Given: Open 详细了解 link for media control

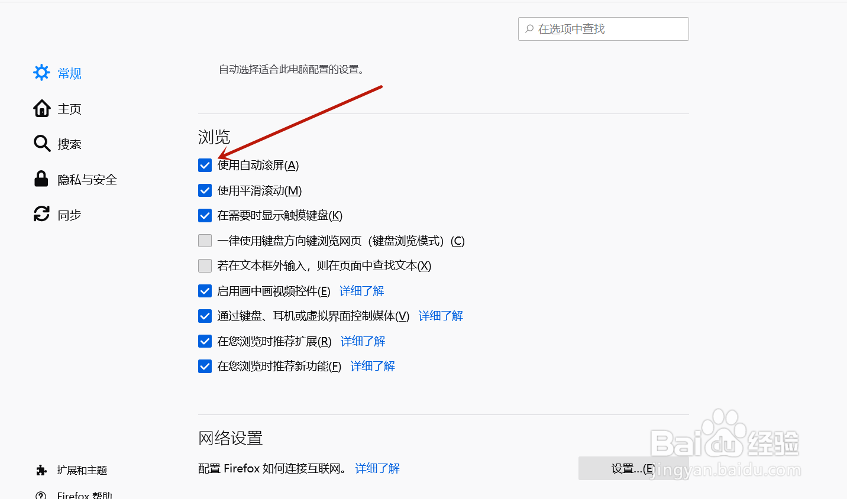Looking at the screenshot, I should click(441, 316).
